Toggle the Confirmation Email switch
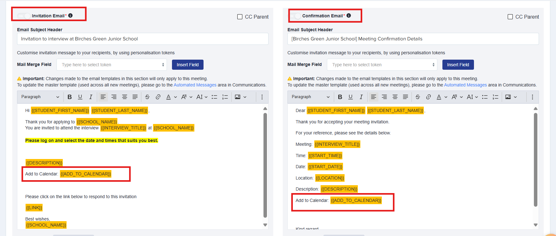Screen dimensions: 556x236 click(x=295, y=16)
